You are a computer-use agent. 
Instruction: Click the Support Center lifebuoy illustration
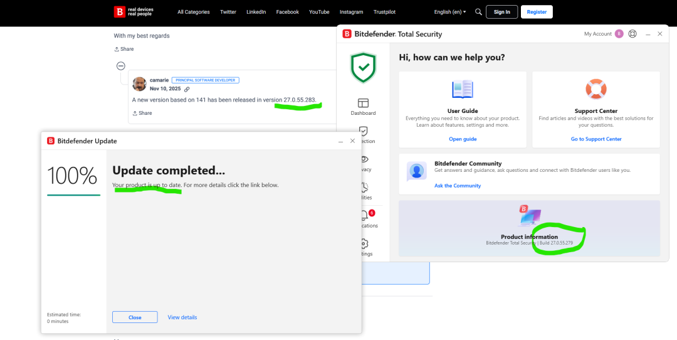click(596, 89)
